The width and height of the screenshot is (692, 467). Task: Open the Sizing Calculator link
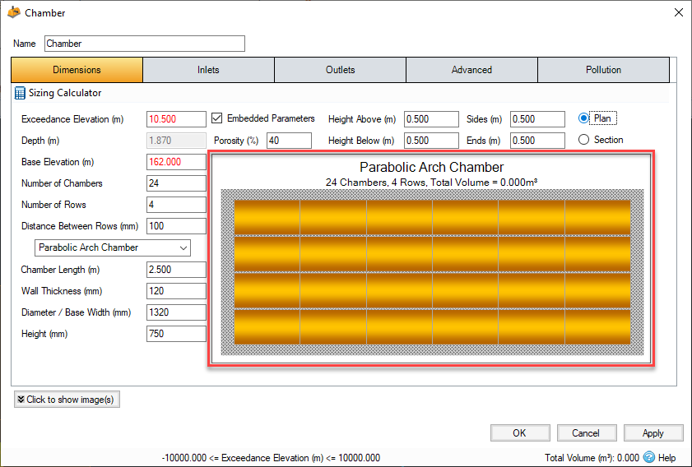click(x=65, y=93)
